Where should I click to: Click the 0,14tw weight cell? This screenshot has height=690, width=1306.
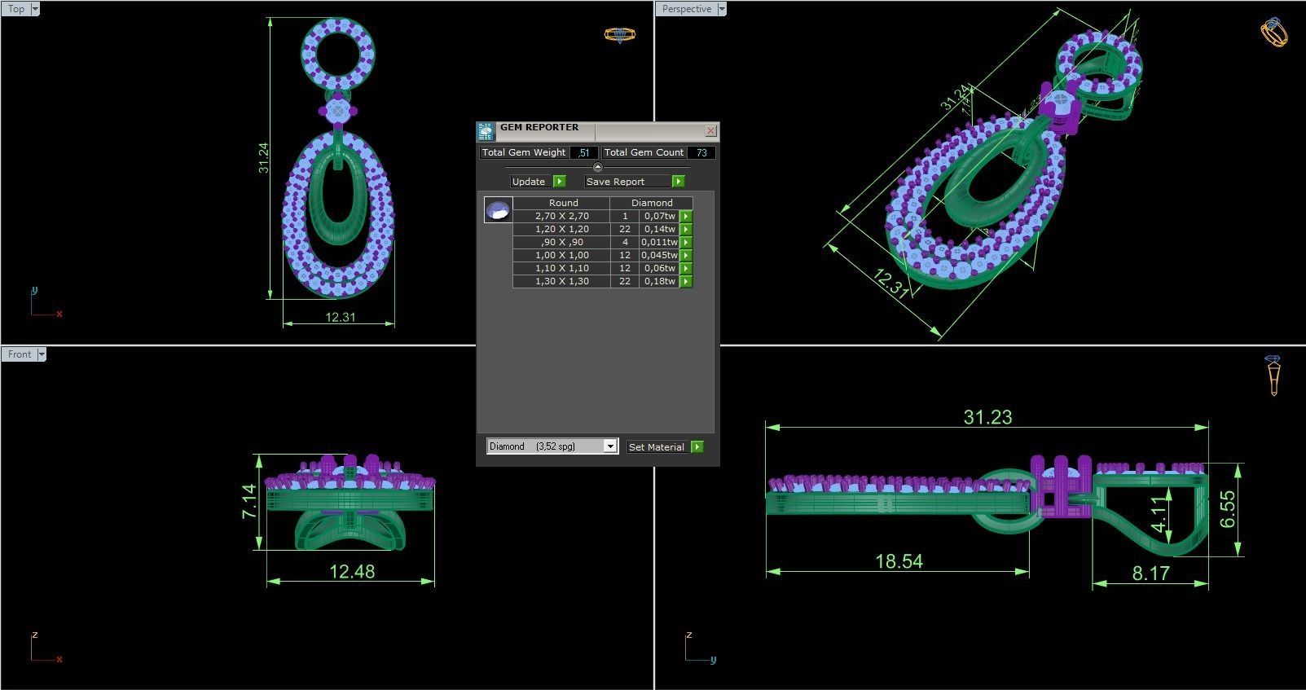(x=659, y=230)
